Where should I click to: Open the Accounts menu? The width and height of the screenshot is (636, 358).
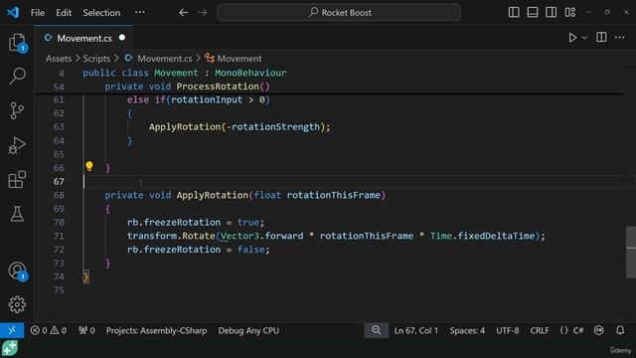tap(17, 271)
